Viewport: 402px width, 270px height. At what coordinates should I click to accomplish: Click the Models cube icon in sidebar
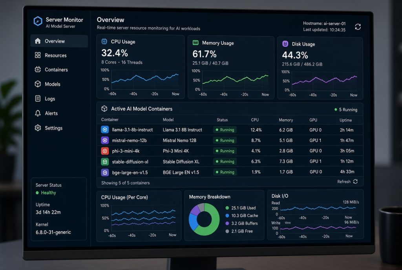(38, 84)
